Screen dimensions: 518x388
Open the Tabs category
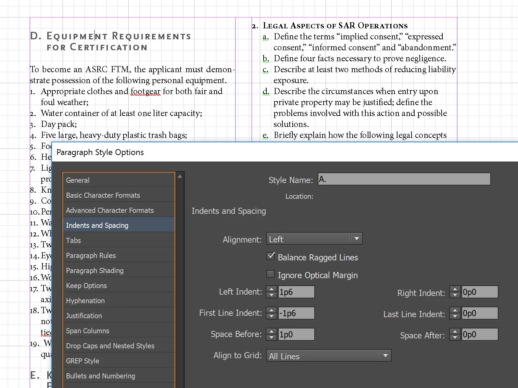pyautogui.click(x=119, y=240)
